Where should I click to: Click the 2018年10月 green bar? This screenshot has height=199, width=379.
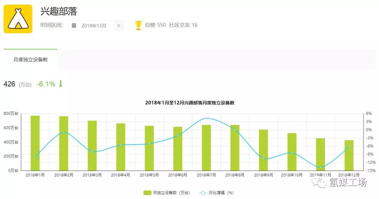[x=292, y=152]
